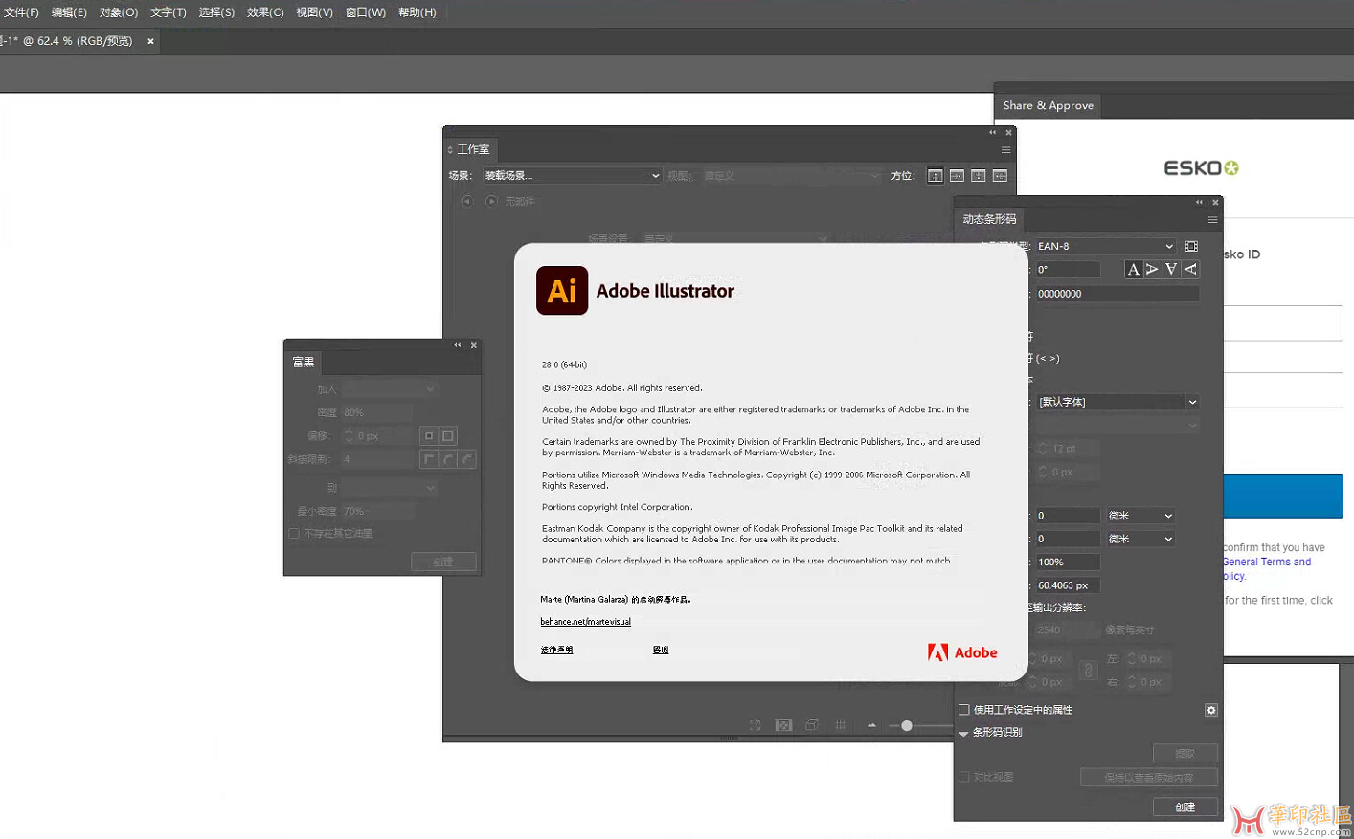Open the 动态条形码 panel hamburger menu
The height and width of the screenshot is (839, 1354).
1212,219
